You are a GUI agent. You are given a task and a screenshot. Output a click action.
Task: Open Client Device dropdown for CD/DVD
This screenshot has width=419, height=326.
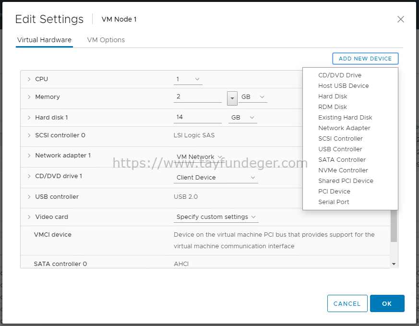point(215,178)
